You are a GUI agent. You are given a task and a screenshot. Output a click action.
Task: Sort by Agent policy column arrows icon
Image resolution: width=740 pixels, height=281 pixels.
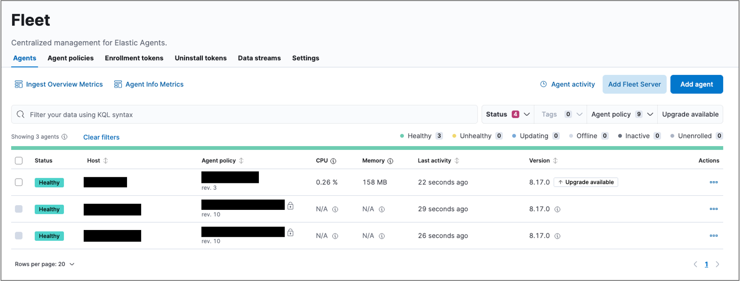[241, 161]
